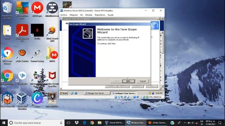Viewport: 225px width, 126px height.
Task: Switch to Manage Your Server taskbar item
Action: [97, 93]
